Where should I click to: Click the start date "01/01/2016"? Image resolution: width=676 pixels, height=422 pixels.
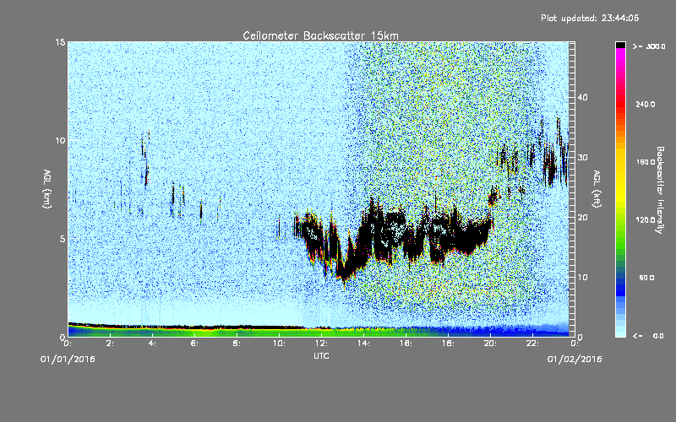pos(68,360)
